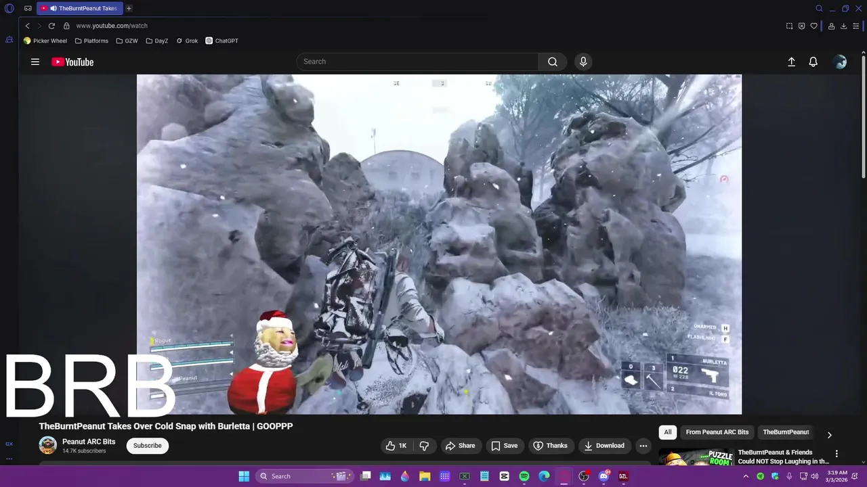Open the YouTube guide hamburger menu
This screenshot has width=867, height=487.
pos(35,62)
